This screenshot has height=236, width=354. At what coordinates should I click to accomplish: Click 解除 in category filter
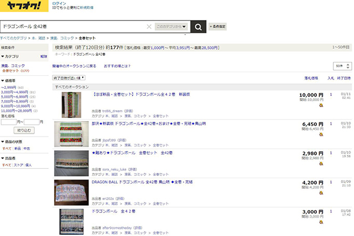44,56
